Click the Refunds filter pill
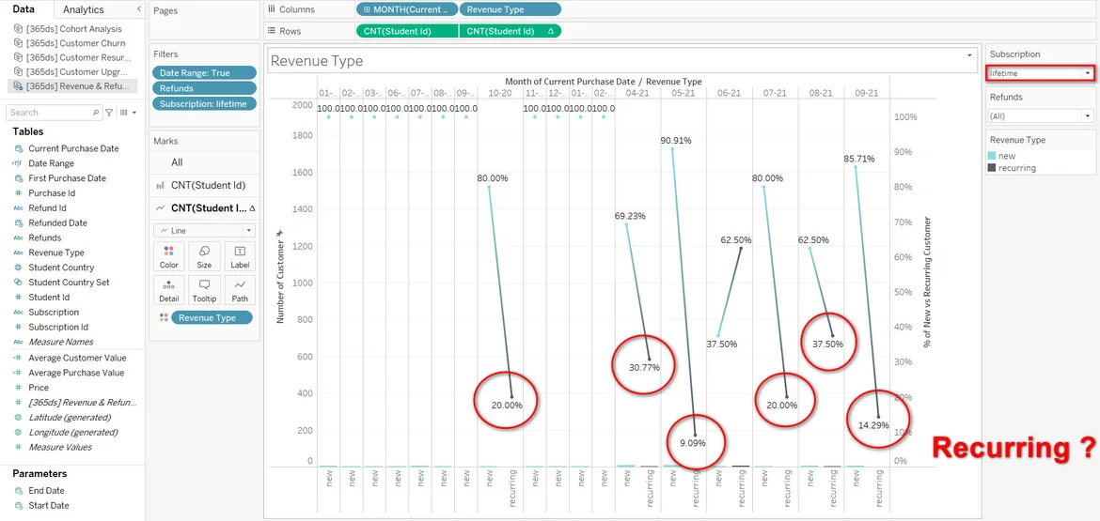The height and width of the screenshot is (521, 1100). (204, 88)
